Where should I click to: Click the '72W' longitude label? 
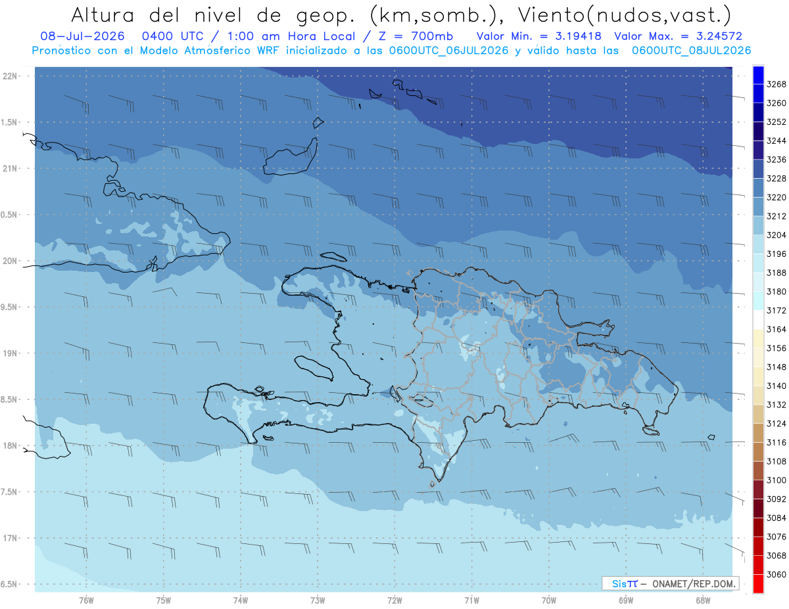click(x=394, y=600)
